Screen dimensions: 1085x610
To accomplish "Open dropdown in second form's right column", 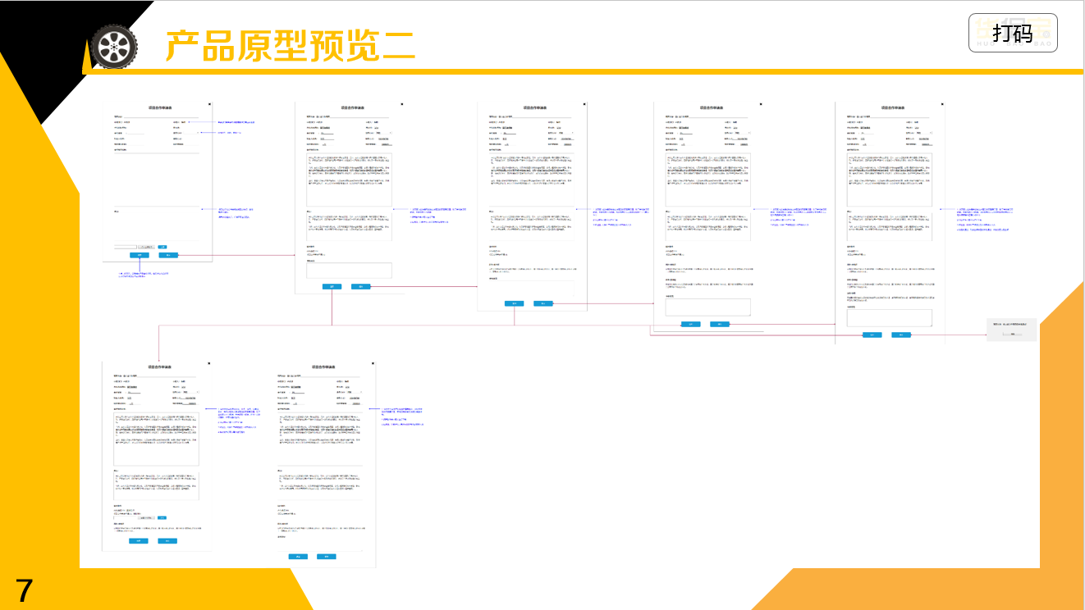I will pyautogui.click(x=381, y=134).
